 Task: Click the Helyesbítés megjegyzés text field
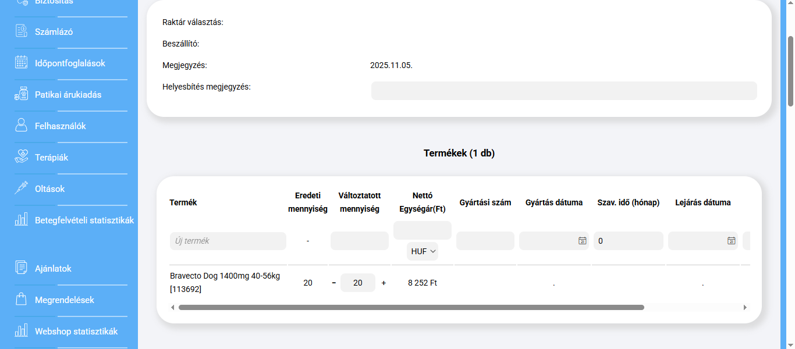(x=563, y=91)
